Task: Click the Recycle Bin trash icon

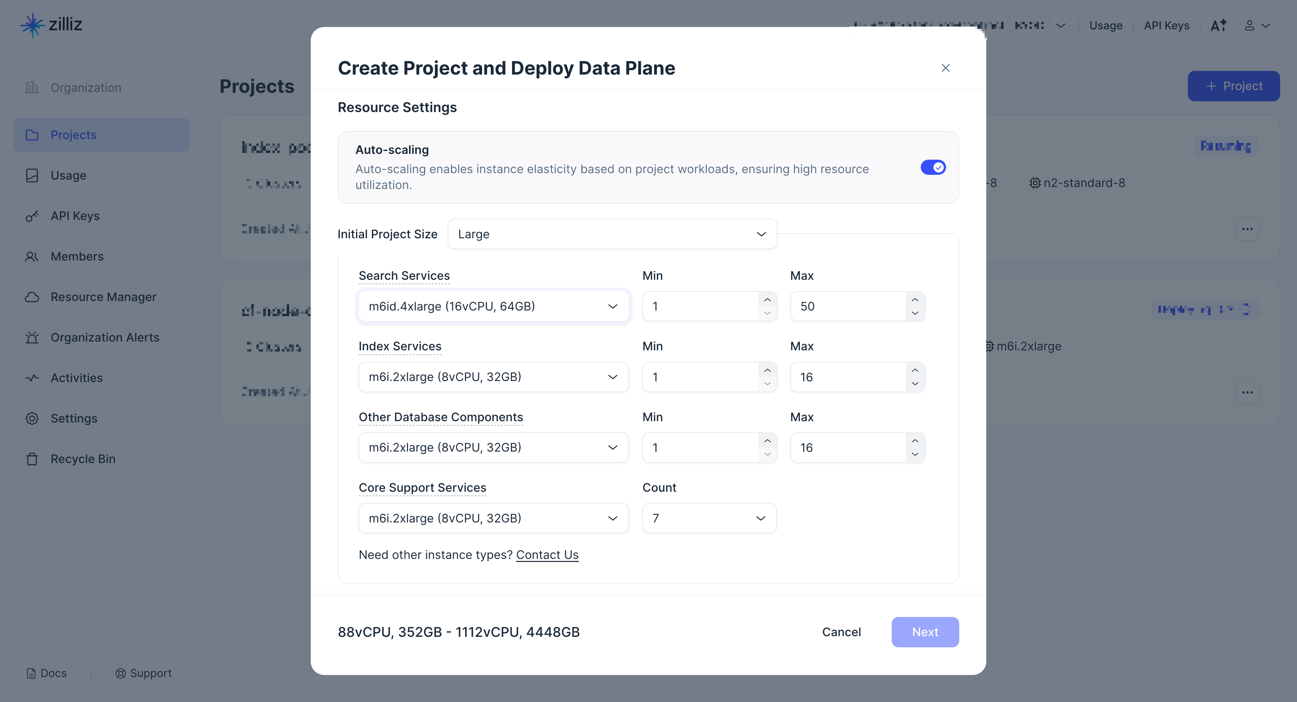Action: pos(32,459)
